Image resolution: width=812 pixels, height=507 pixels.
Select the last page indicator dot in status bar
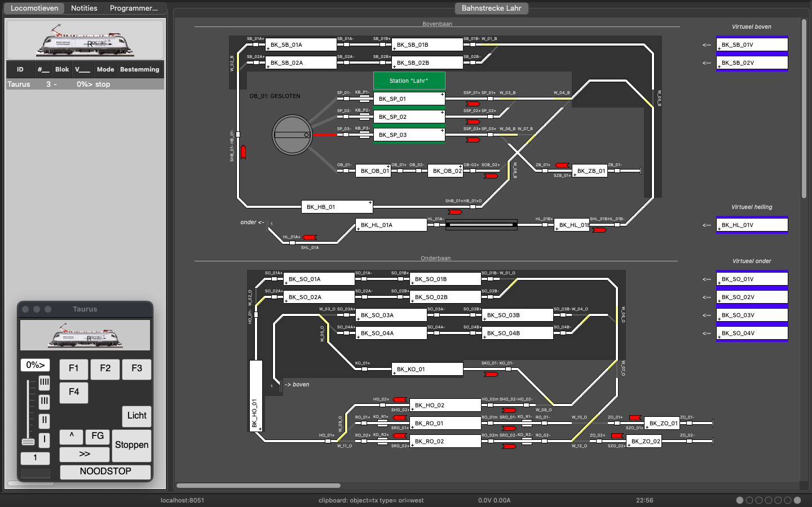click(x=797, y=500)
